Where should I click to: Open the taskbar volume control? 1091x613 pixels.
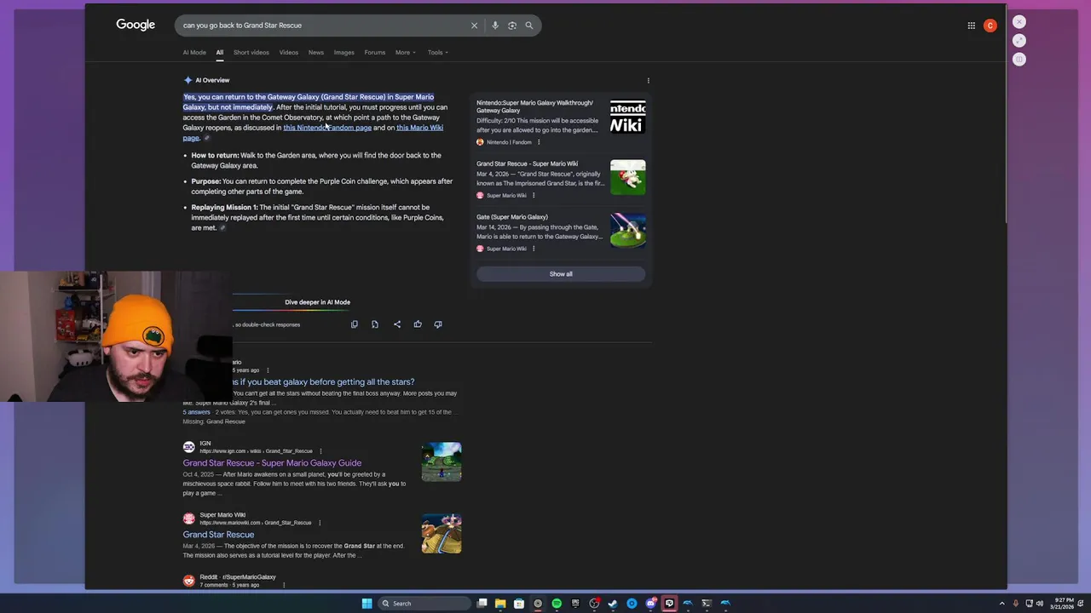click(x=1039, y=604)
